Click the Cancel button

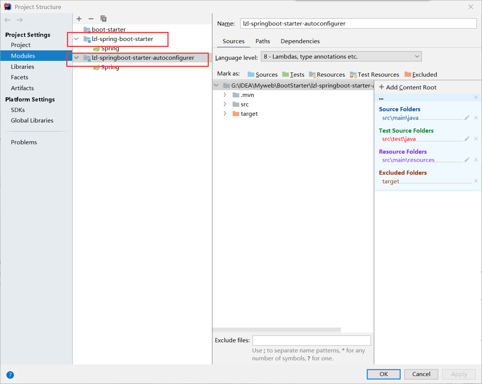[x=421, y=374]
